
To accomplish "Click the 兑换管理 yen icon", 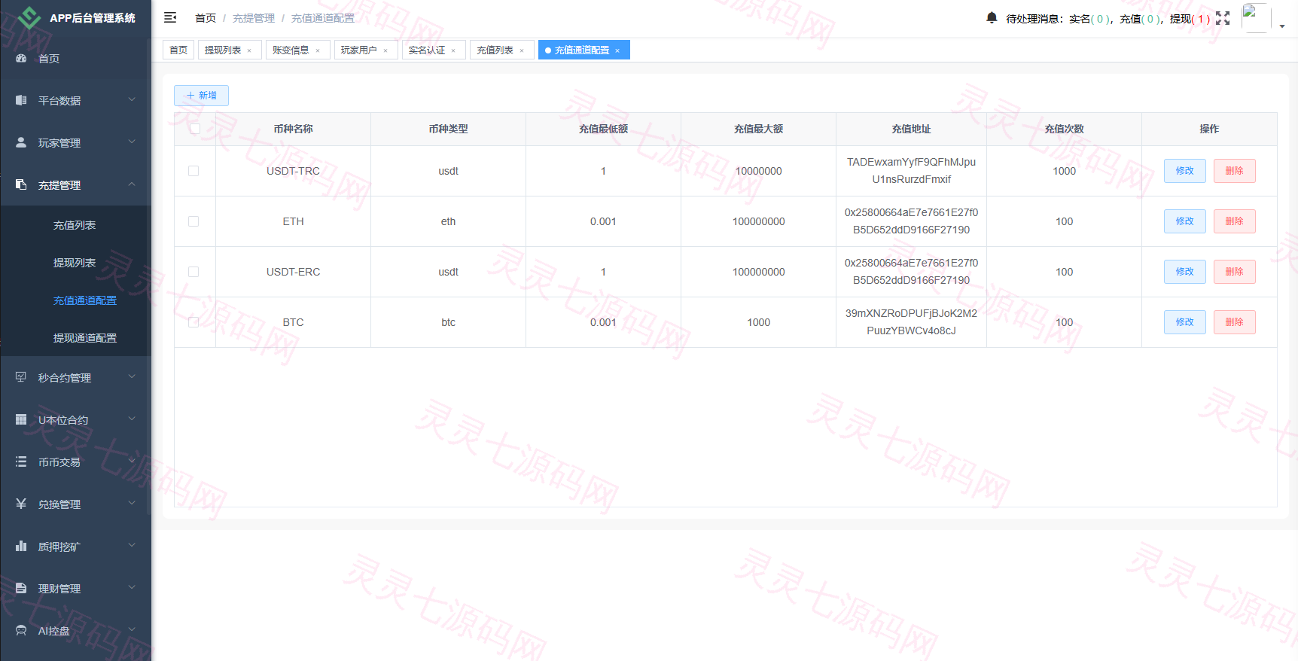I will click(21, 504).
